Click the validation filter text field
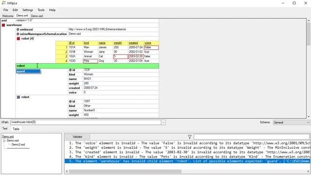This screenshot has height=175, width=311. [x=252, y=137]
